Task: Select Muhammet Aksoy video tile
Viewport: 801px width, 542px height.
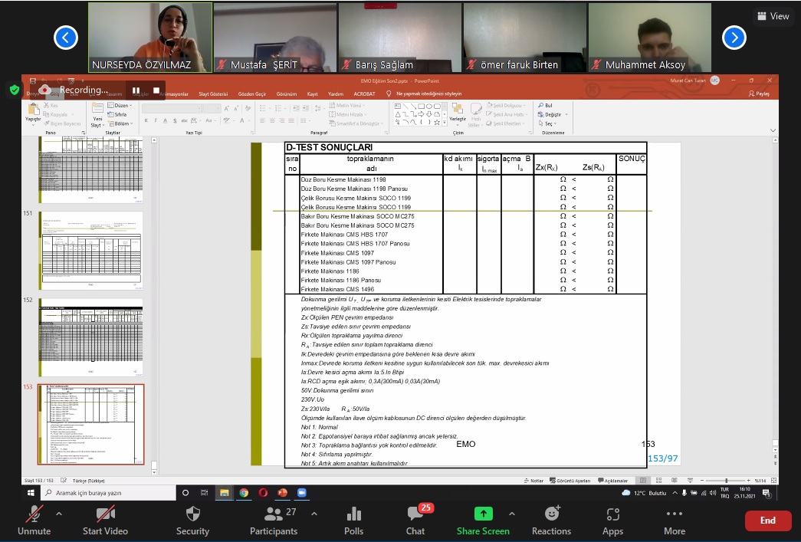Action: (x=650, y=38)
